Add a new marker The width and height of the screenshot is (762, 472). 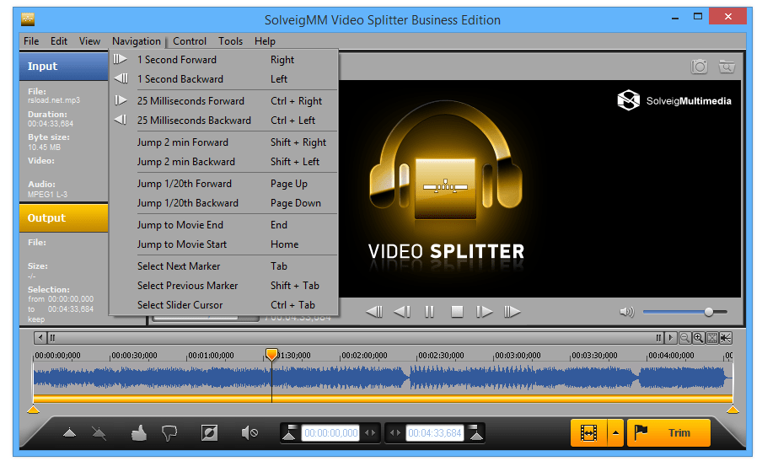pos(69,432)
